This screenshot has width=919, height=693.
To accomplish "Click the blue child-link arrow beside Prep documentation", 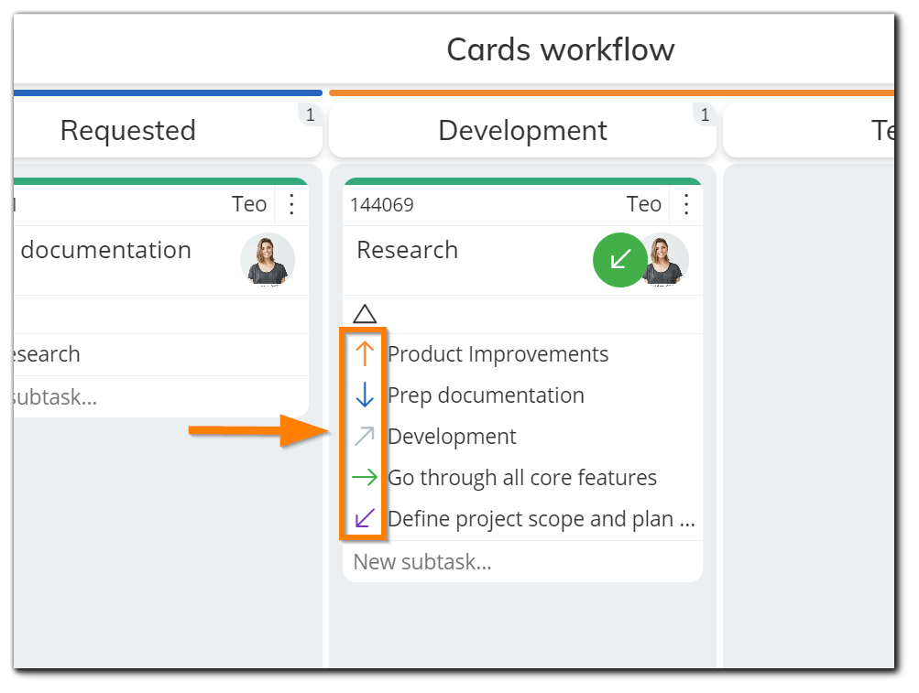I will click(x=366, y=395).
